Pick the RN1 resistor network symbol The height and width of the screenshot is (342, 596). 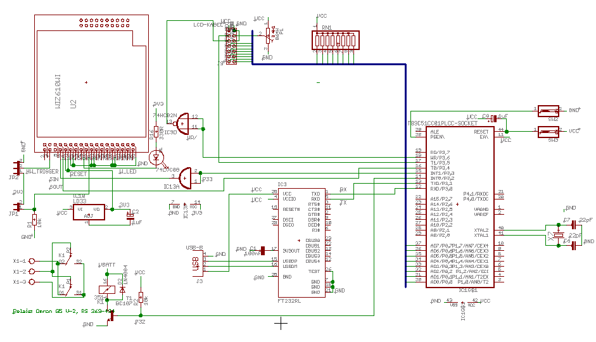pos(335,41)
